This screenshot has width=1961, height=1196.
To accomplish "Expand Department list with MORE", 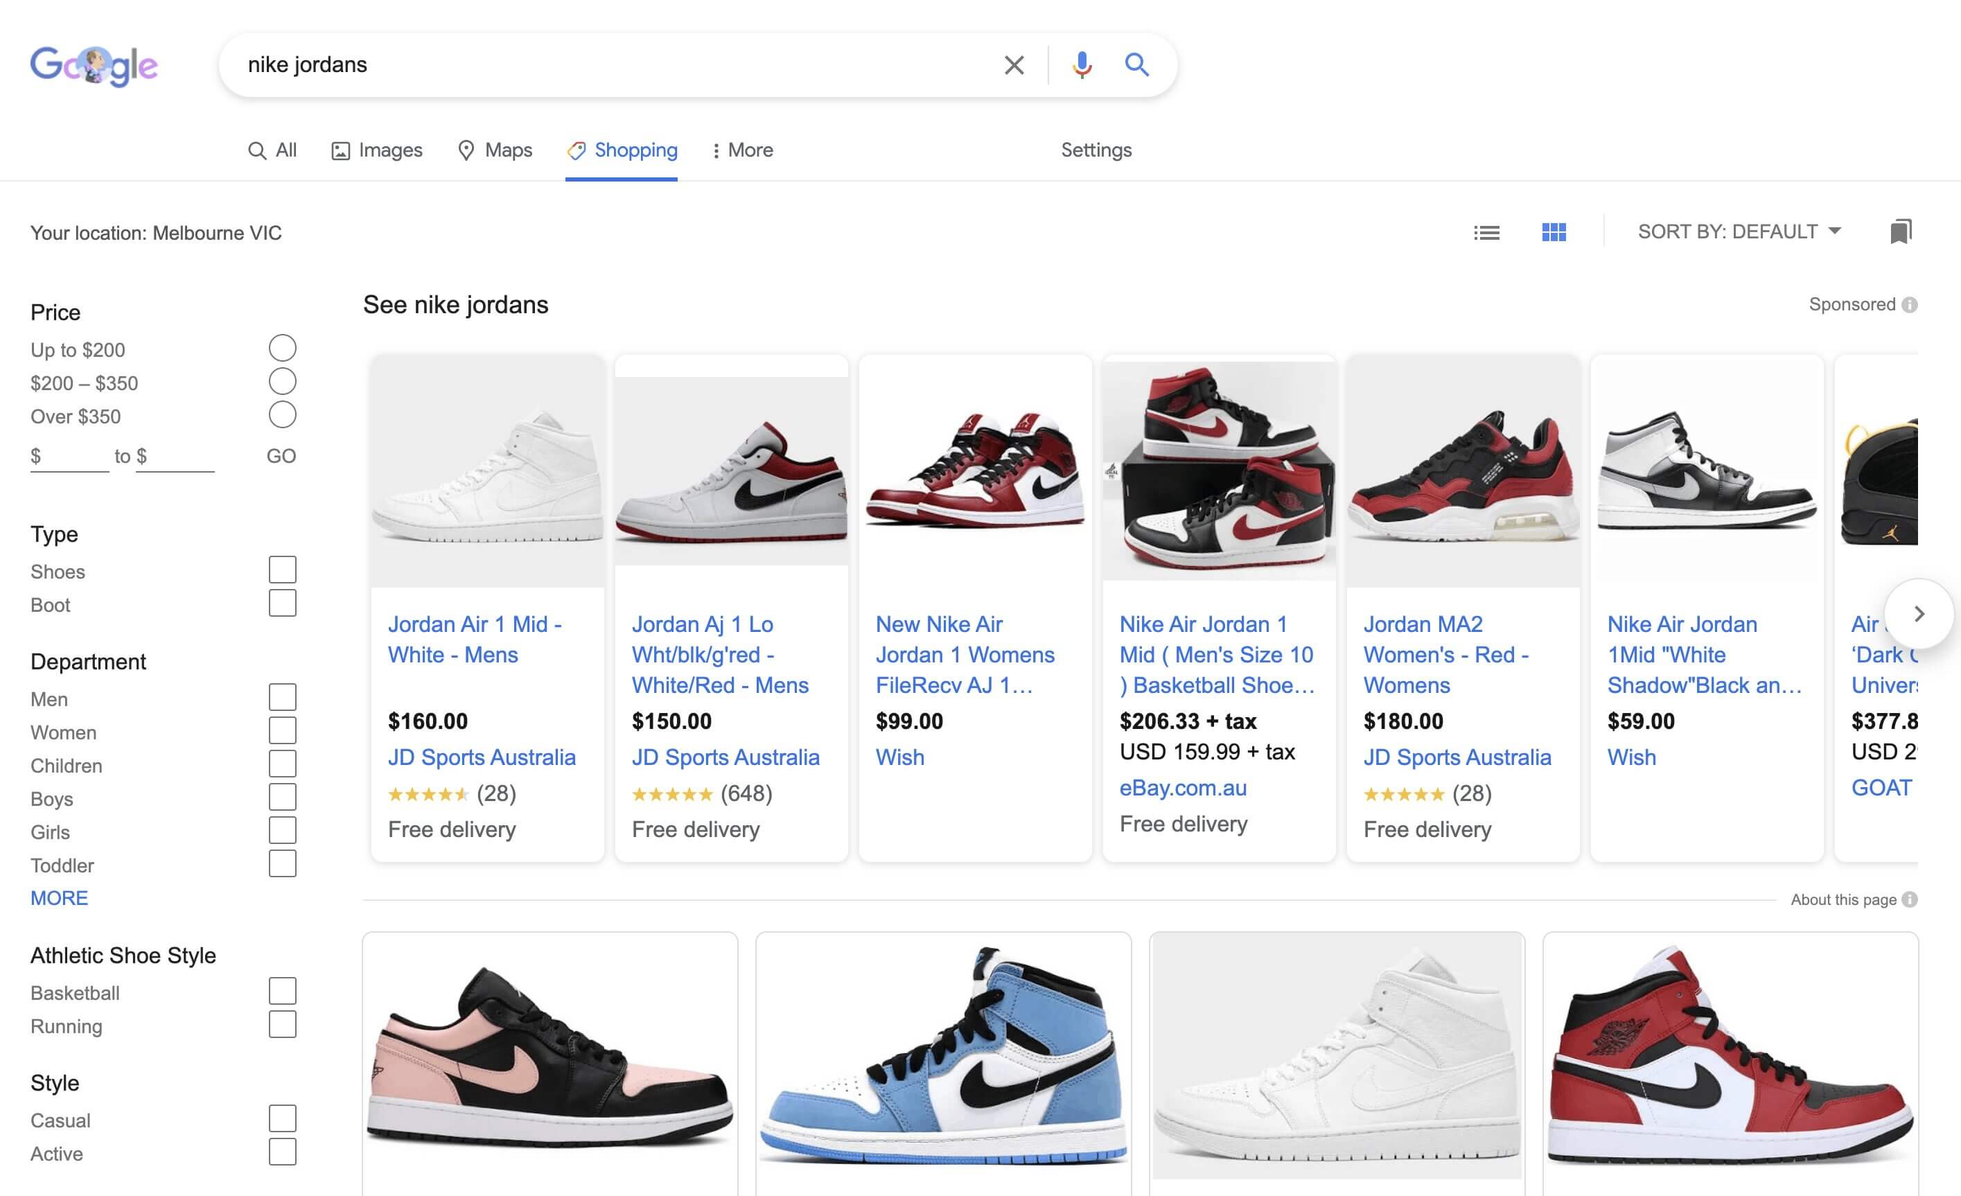I will click(x=59, y=897).
